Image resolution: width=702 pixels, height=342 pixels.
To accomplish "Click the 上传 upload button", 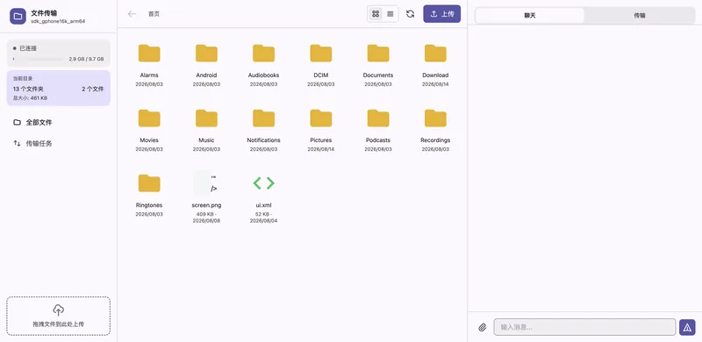I will click(442, 14).
